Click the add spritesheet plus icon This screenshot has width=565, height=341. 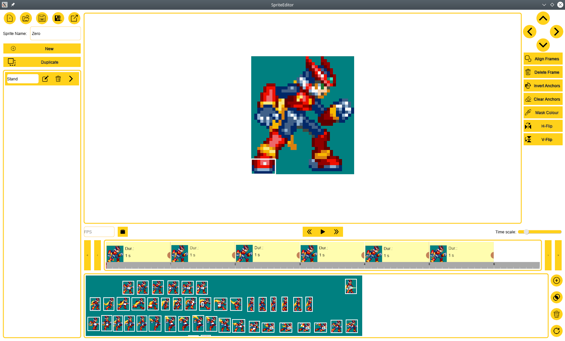pos(557,280)
